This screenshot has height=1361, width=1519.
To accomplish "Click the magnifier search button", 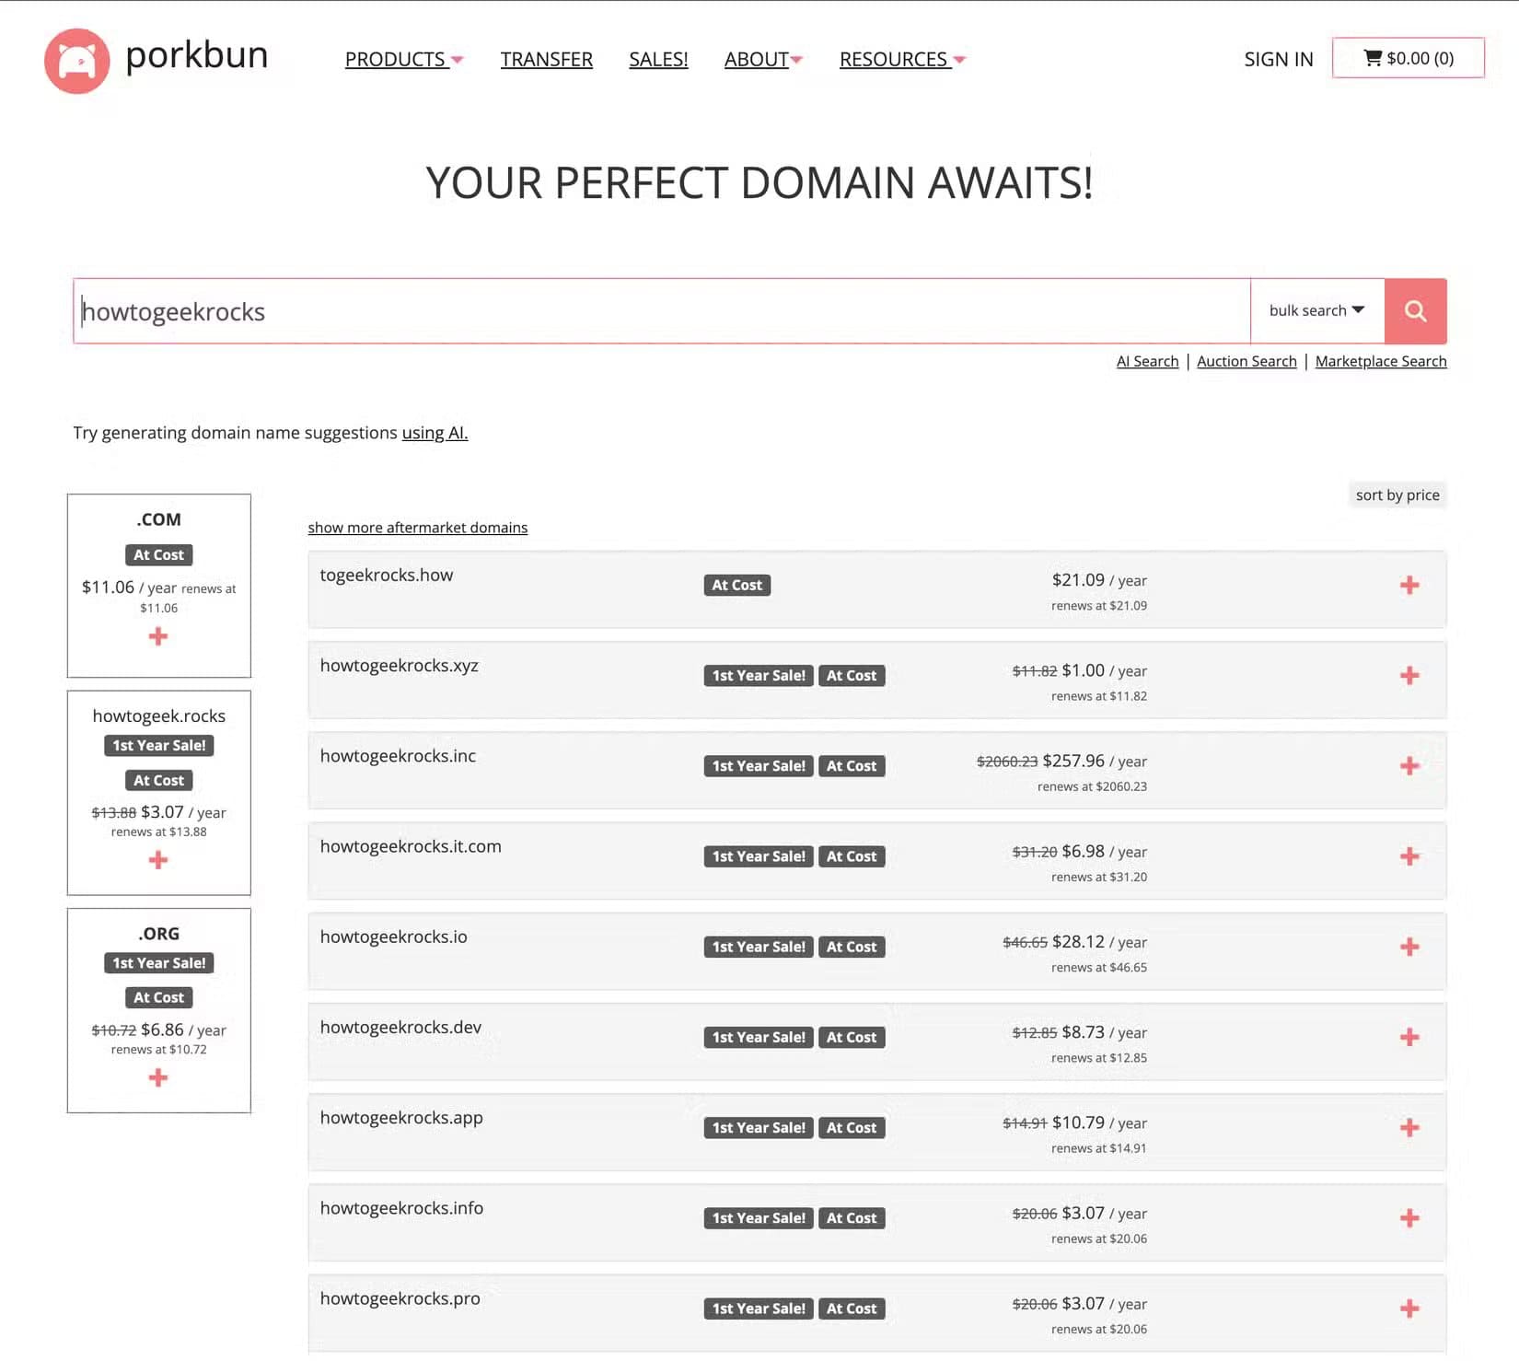I will point(1415,311).
